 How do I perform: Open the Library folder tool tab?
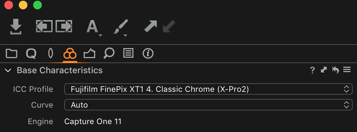(12, 54)
